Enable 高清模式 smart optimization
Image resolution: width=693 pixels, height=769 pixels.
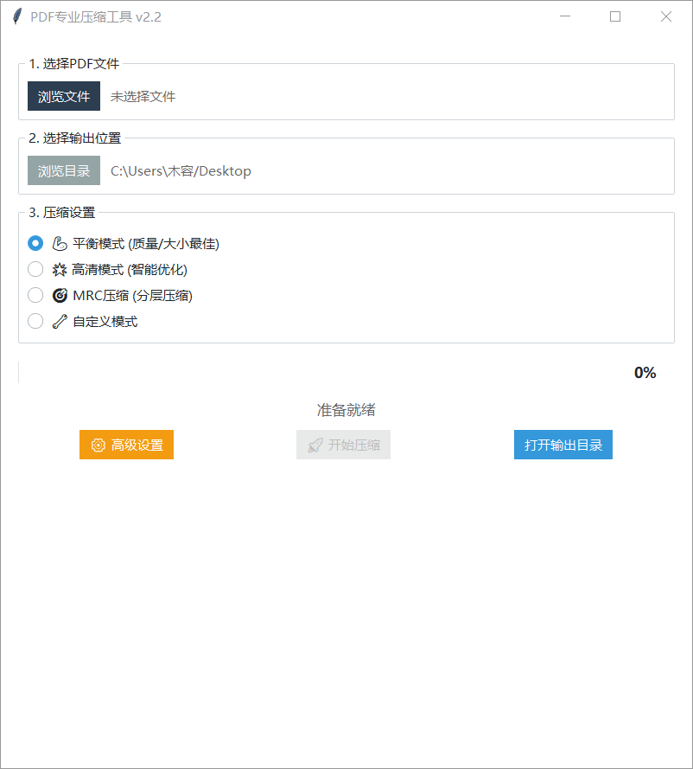click(x=35, y=269)
